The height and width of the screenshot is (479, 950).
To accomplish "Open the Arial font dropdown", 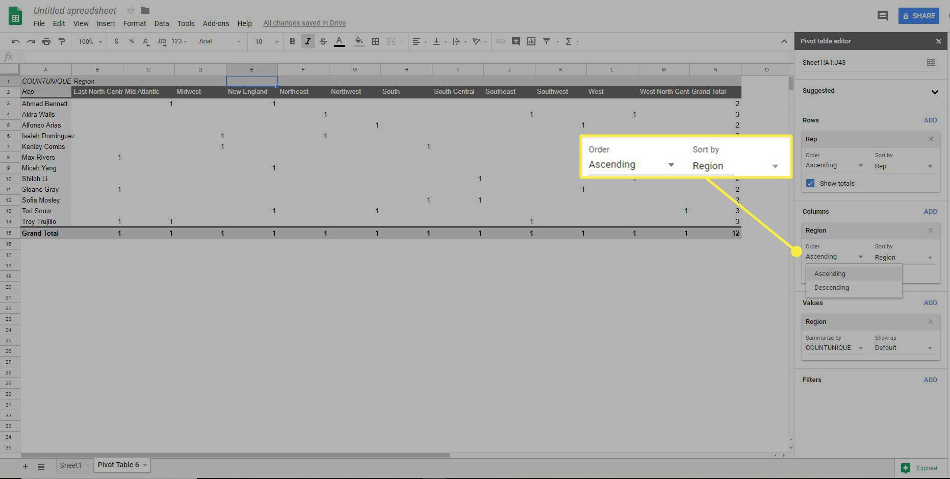I will (x=220, y=41).
